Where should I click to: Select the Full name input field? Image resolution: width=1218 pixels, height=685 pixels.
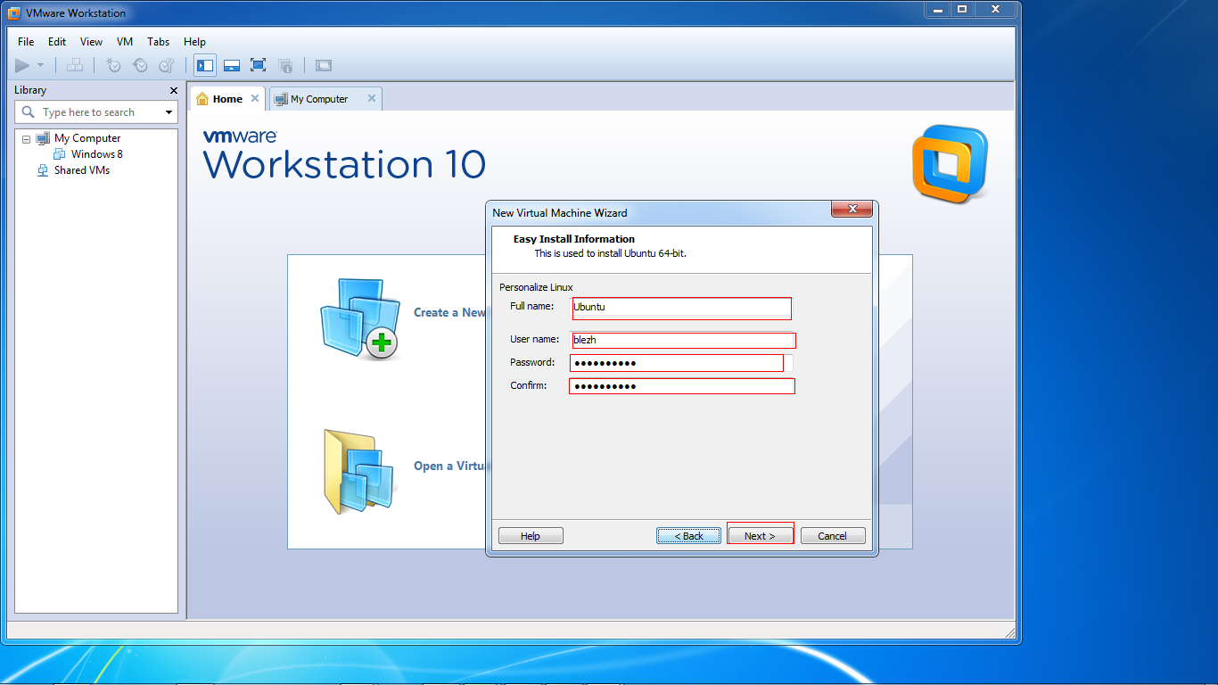click(680, 308)
